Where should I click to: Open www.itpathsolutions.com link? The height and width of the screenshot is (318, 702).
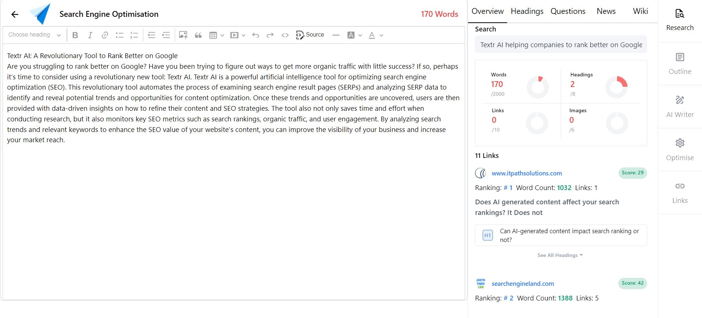tap(526, 173)
